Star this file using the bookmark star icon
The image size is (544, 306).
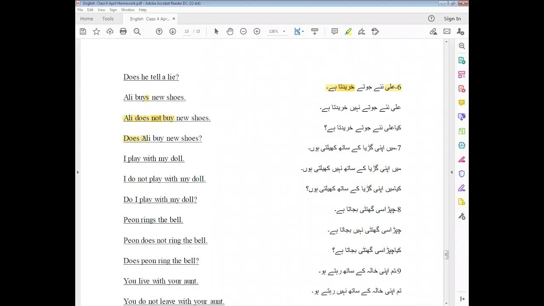point(96,31)
